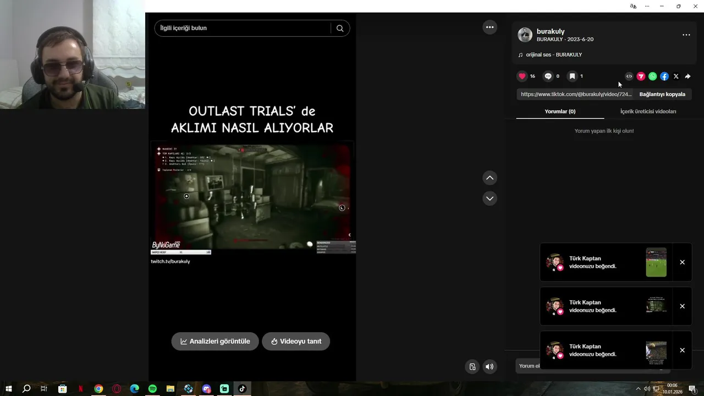
Task: Open the three-dot menu above the video
Action: pos(490,27)
